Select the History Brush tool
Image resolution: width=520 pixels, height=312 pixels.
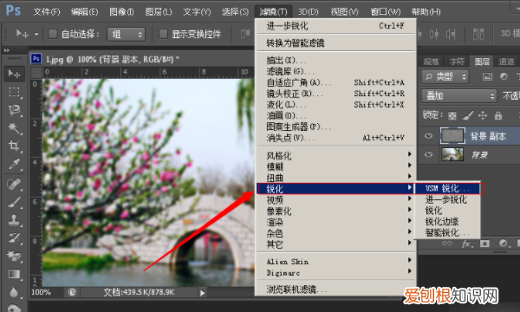pos(14,237)
